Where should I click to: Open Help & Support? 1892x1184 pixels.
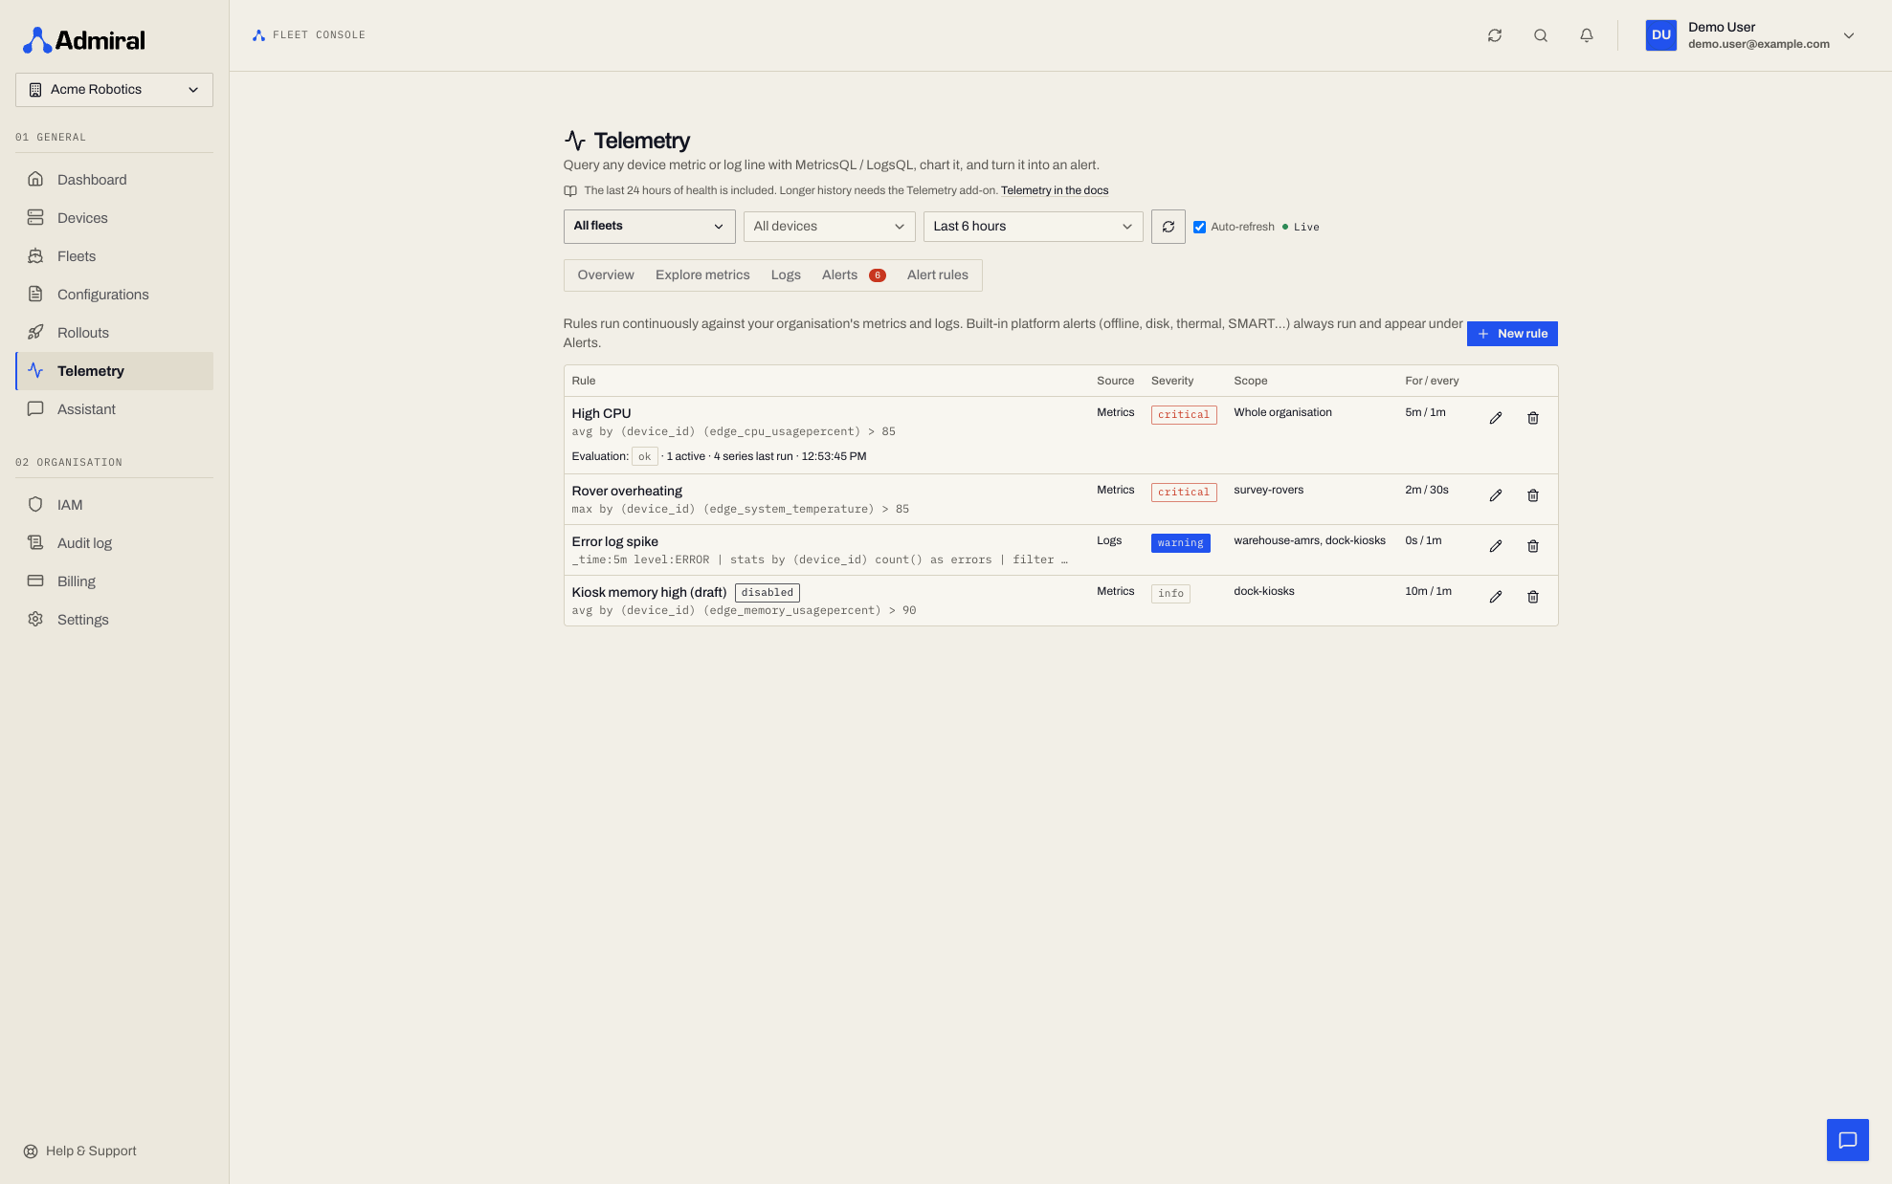coord(80,1151)
